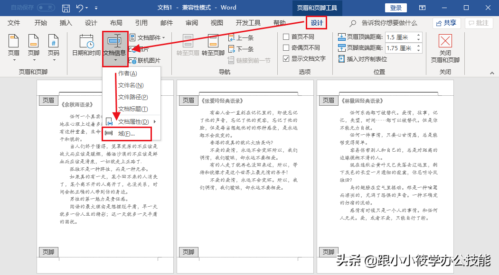Switch to the 插入 ribbon tab
Viewport: 499px width, 275px height.
[x=65, y=22]
